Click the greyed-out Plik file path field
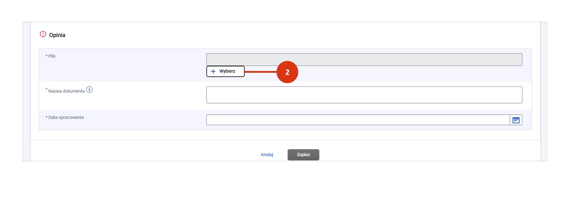The height and width of the screenshot is (210, 570). click(364, 60)
